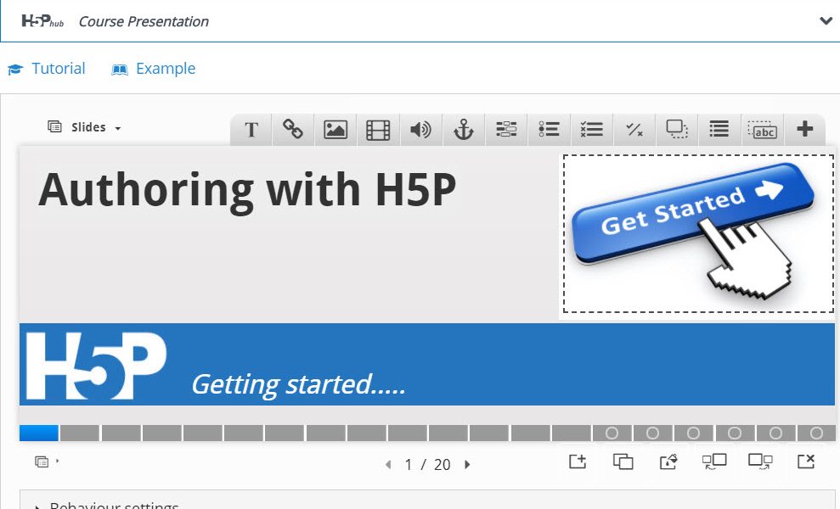
Task: Jump to slide 15, first circled segment
Action: 612,433
